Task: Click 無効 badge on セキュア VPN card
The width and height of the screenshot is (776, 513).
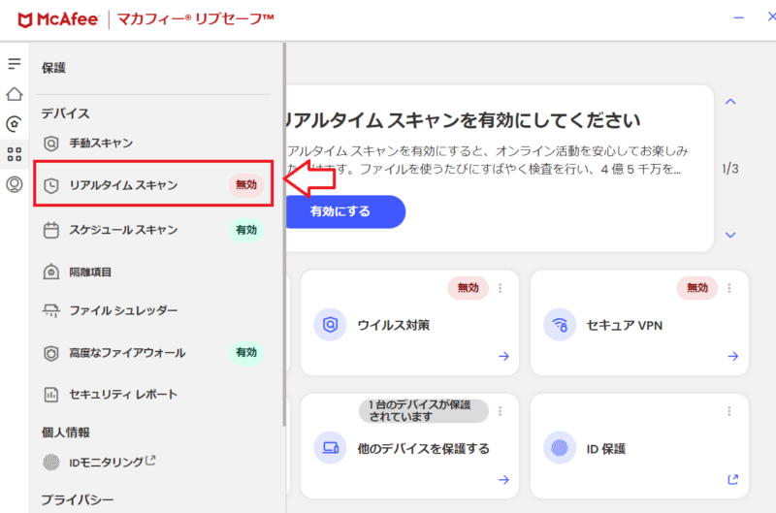Action: tap(696, 288)
